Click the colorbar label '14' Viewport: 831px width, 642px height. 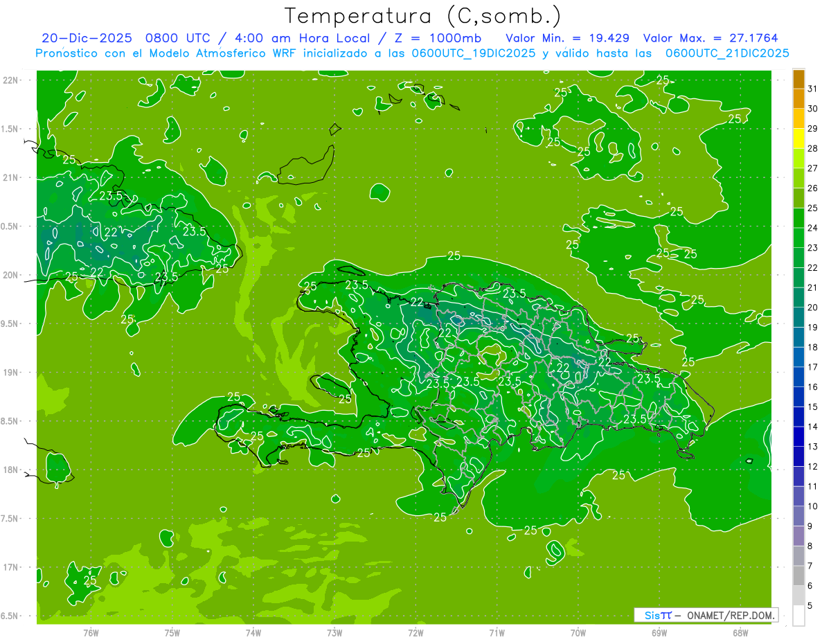[x=812, y=427]
